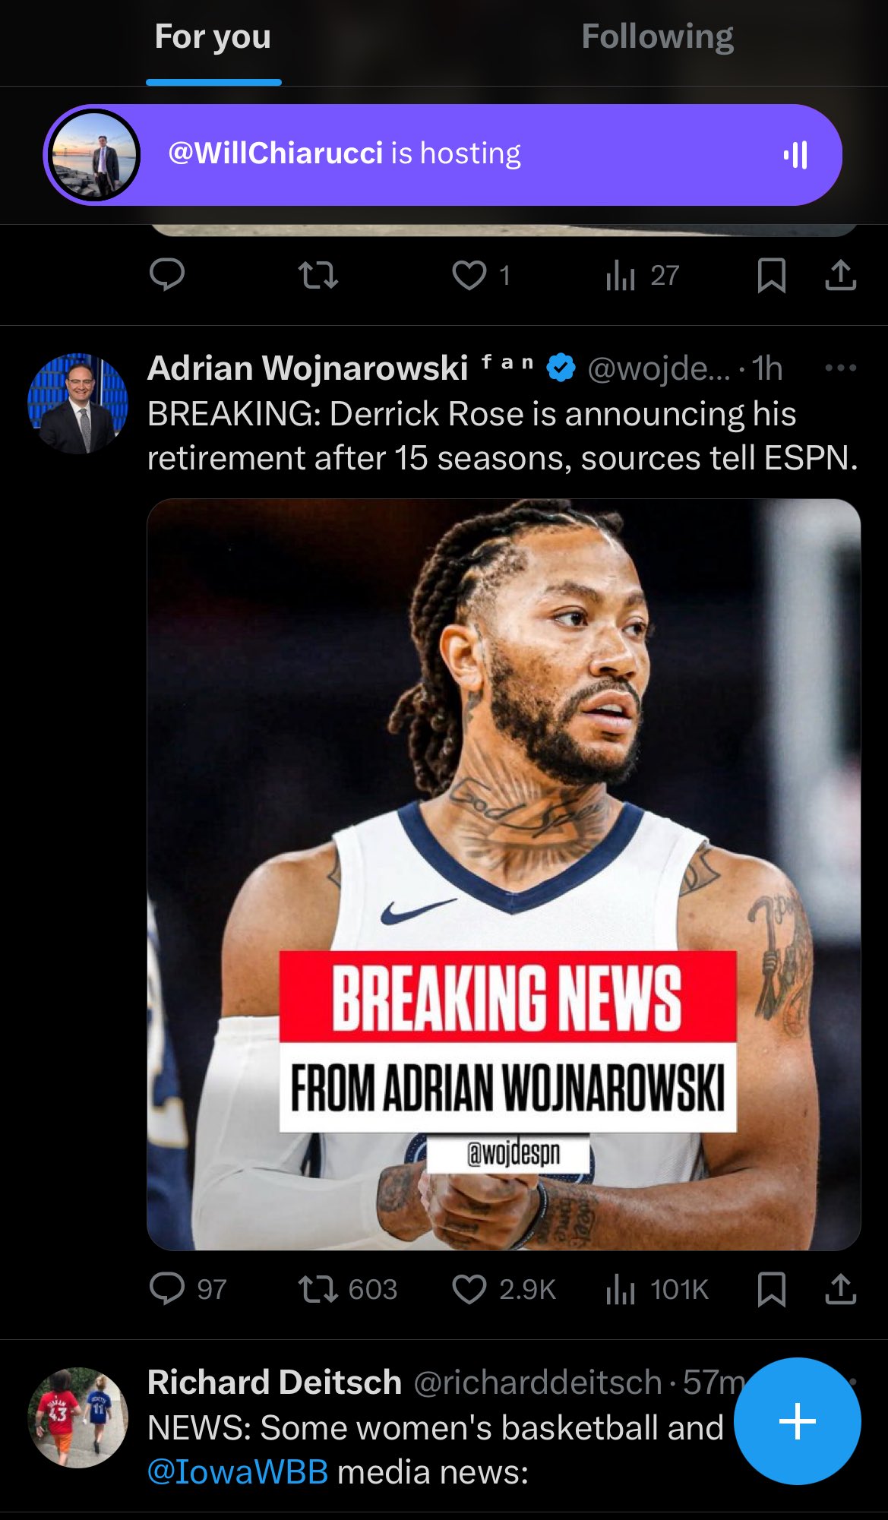View analytics showing 27 views
This screenshot has width=888, height=1520.
pos(643,275)
